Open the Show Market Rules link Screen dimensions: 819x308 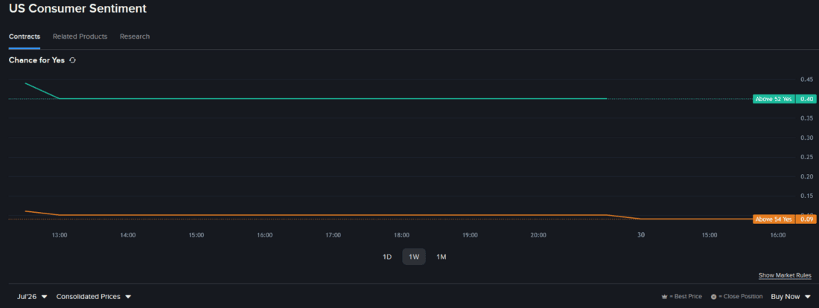pyautogui.click(x=785, y=275)
